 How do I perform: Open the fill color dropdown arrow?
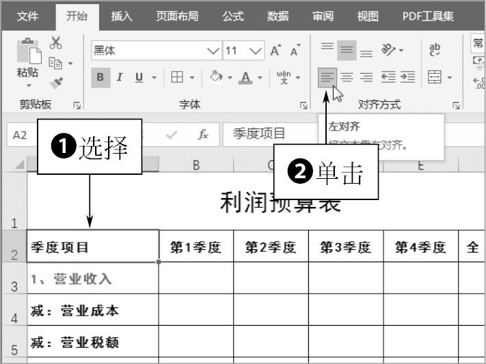click(x=230, y=77)
